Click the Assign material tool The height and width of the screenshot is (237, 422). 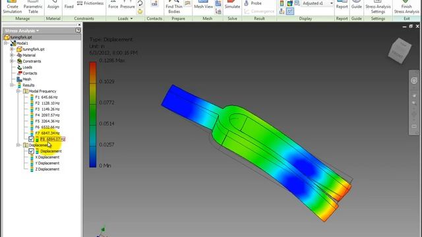[53, 5]
